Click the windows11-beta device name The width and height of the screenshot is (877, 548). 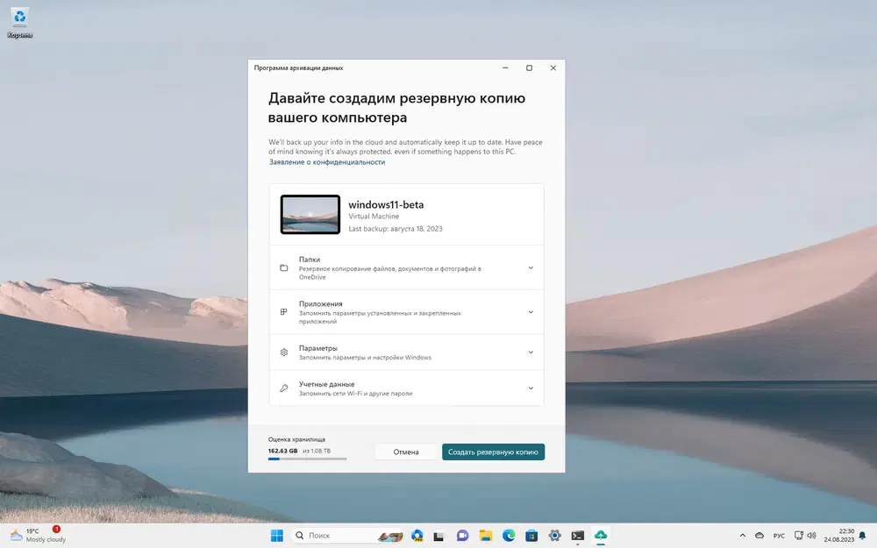(386, 204)
